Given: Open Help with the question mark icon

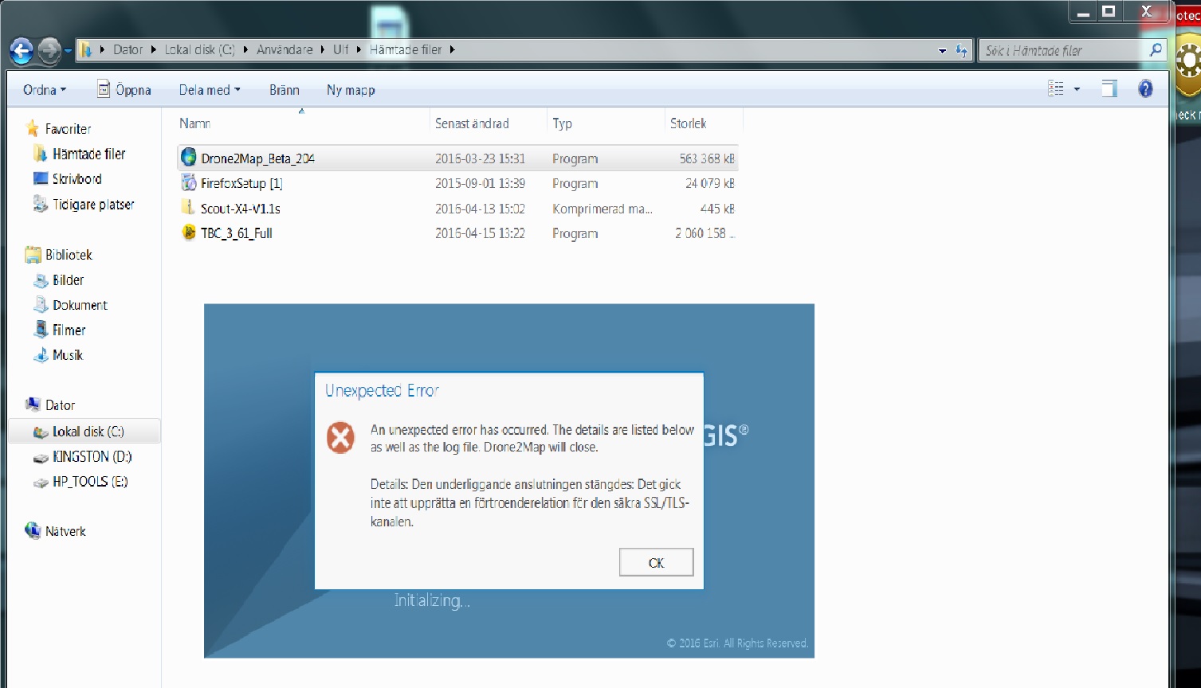Looking at the screenshot, I should (1145, 88).
